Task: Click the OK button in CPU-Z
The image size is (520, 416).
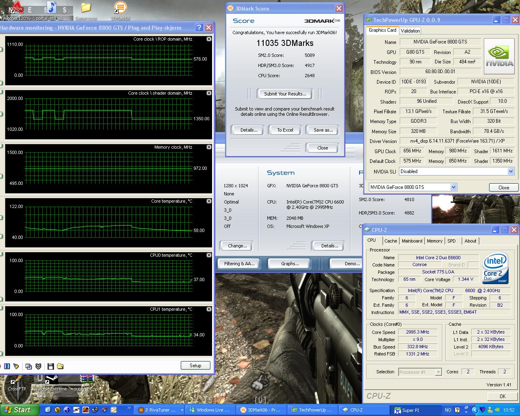Action: 503,396
